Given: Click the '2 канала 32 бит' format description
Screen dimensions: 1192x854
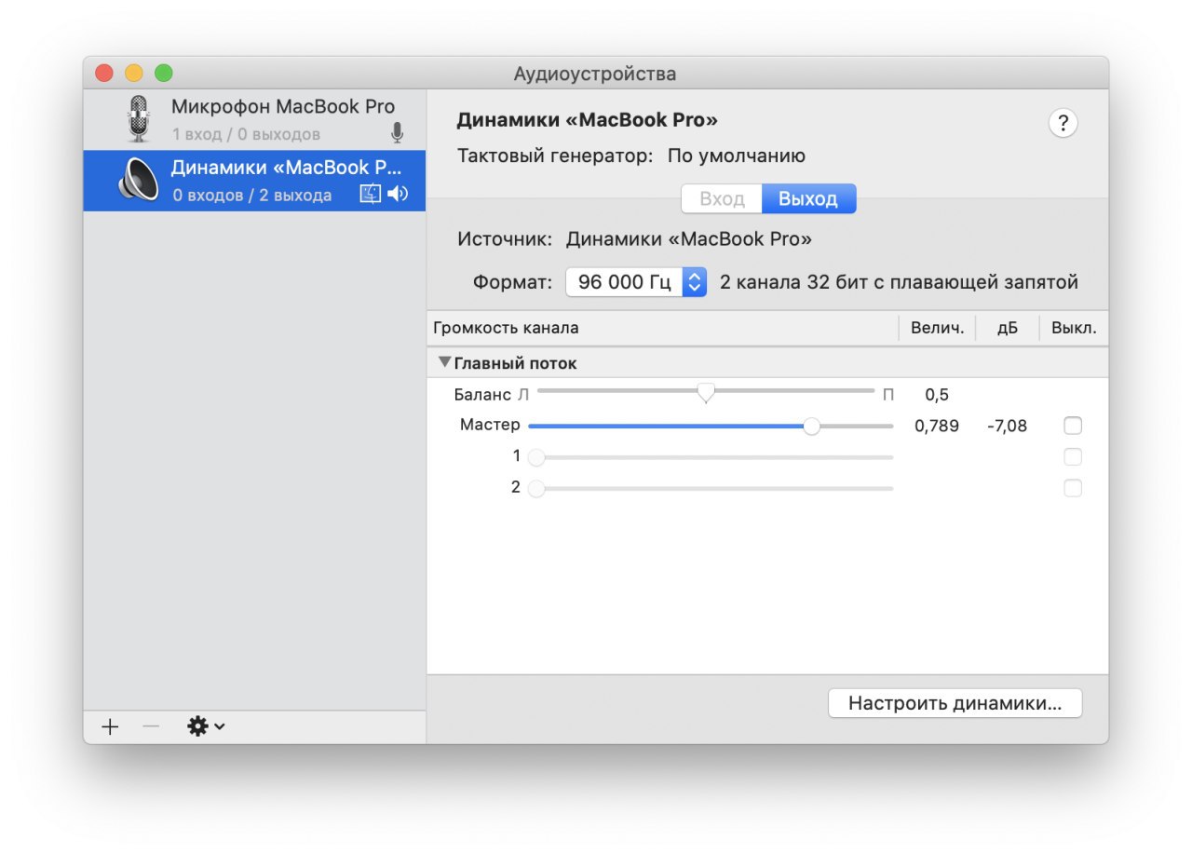Looking at the screenshot, I should 899,282.
